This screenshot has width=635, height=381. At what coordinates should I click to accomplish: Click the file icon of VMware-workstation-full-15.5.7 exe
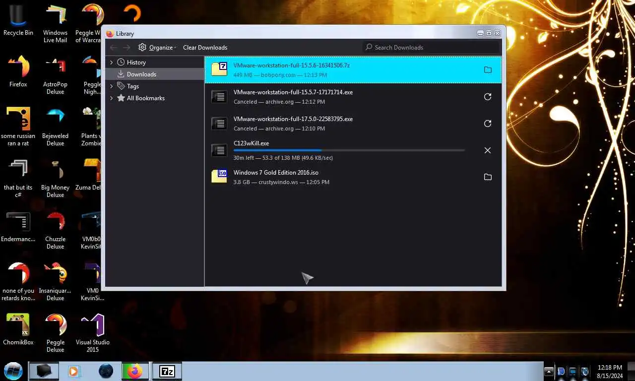coord(219,96)
